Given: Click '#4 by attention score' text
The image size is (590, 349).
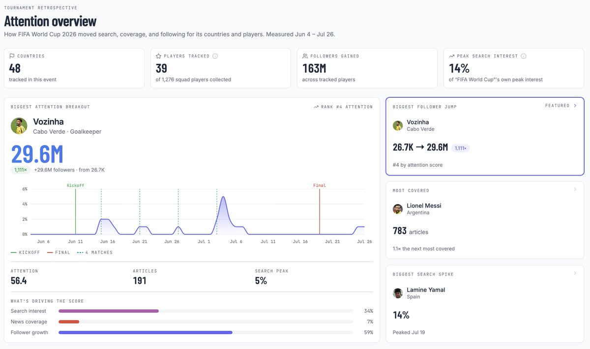Looking at the screenshot, I should [417, 165].
